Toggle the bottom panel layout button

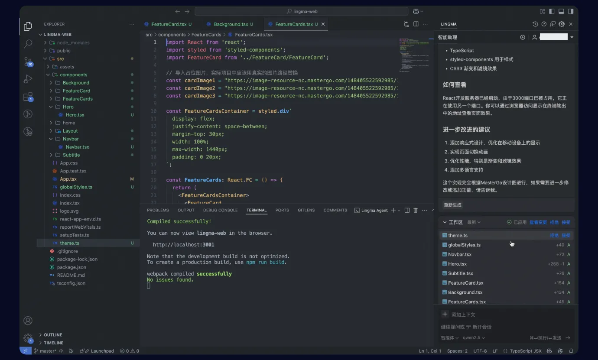561,12
